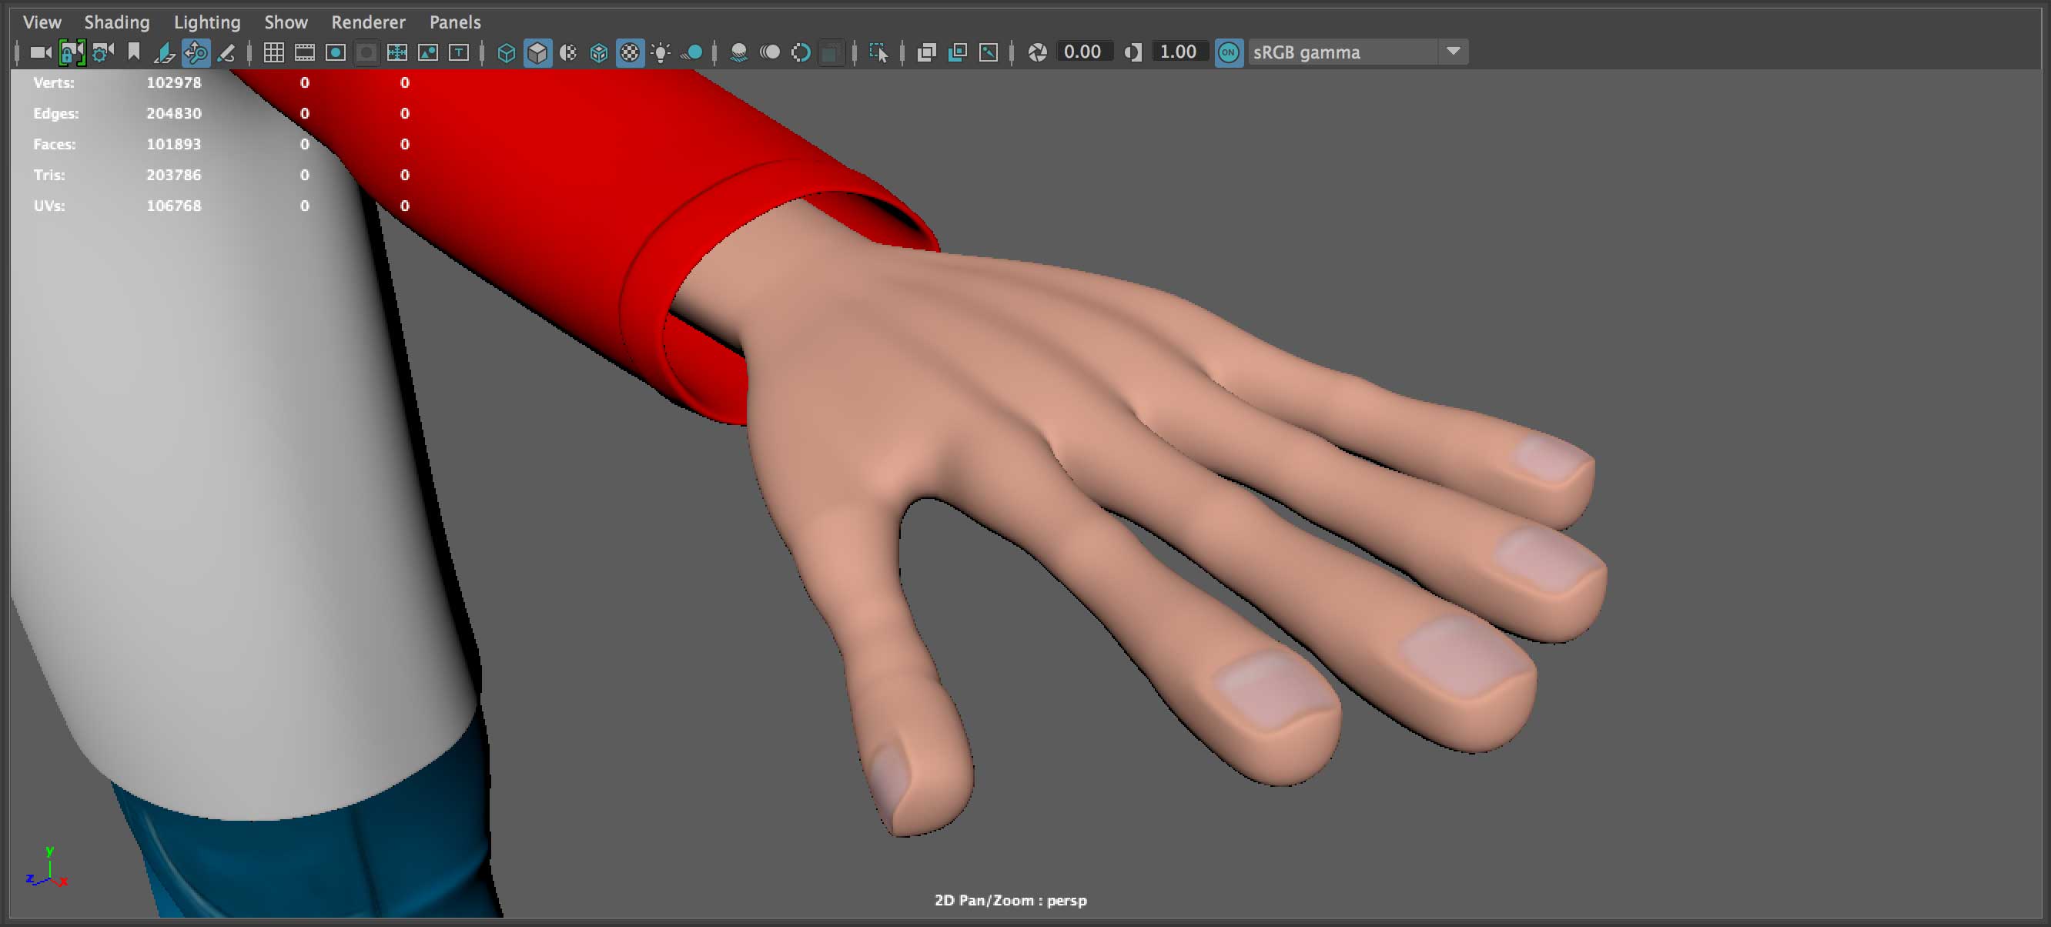Click the camera Bookmarks icon

click(134, 52)
